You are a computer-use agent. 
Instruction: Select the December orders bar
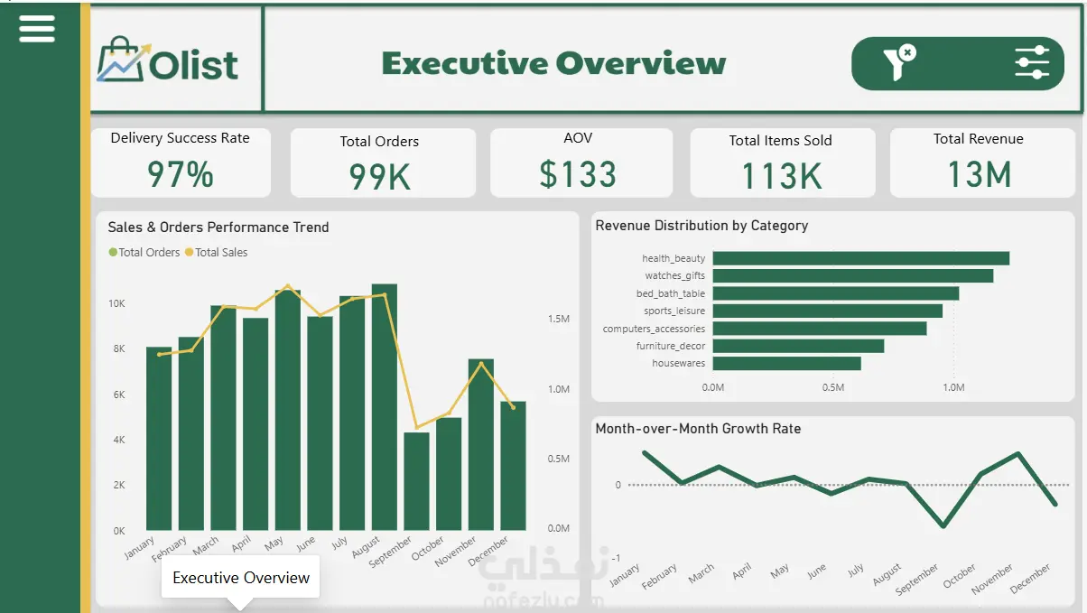point(513,466)
